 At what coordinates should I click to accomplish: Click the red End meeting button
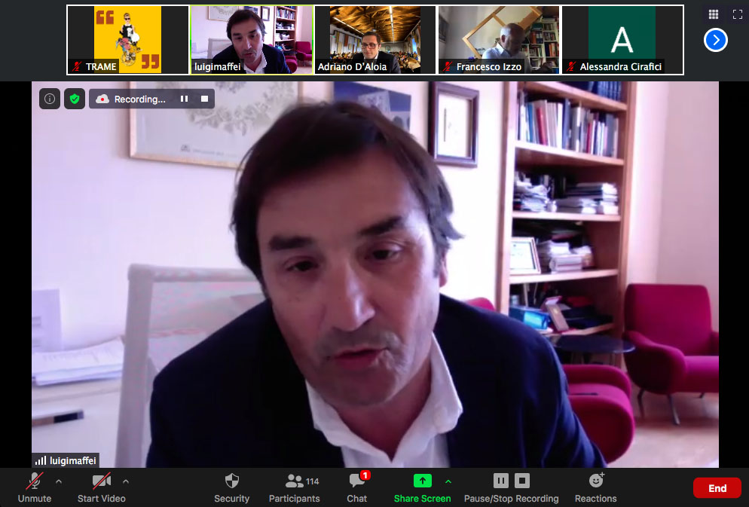(x=717, y=488)
